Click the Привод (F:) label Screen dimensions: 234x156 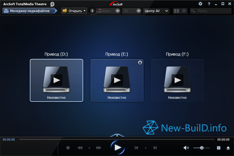point(177,54)
